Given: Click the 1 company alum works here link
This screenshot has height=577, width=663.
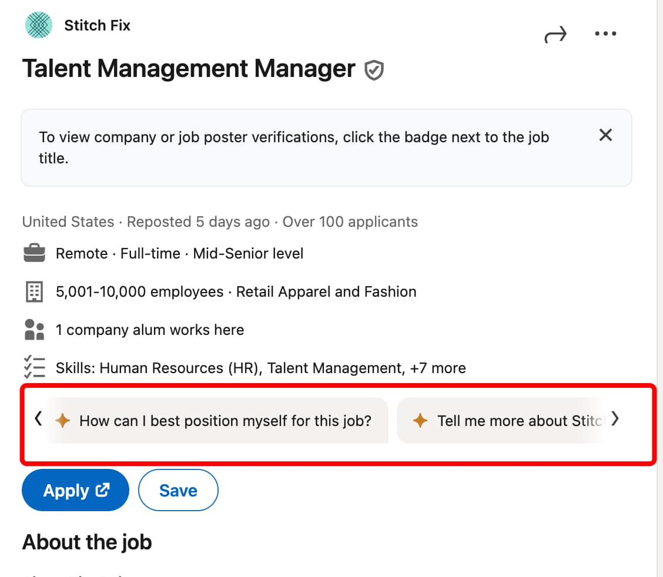Looking at the screenshot, I should [149, 330].
